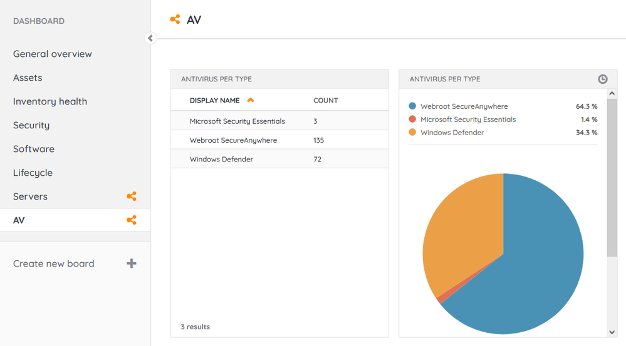Image resolution: width=626 pixels, height=346 pixels.
Task: Open the Assets dashboard
Action: (28, 78)
